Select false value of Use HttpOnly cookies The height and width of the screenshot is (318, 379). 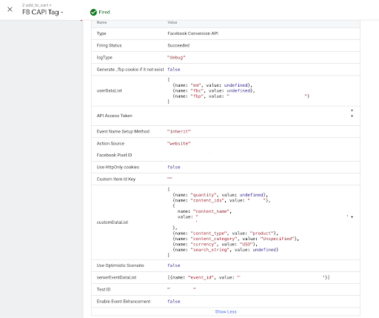point(174,168)
